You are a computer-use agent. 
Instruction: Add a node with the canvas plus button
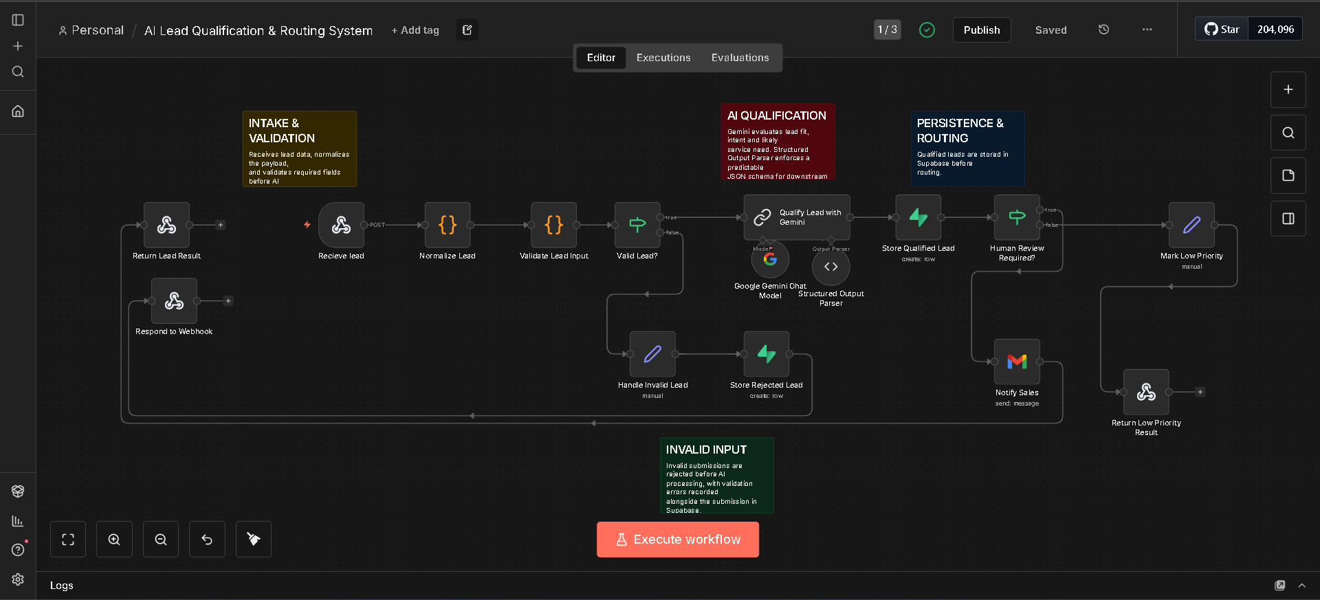click(1288, 89)
